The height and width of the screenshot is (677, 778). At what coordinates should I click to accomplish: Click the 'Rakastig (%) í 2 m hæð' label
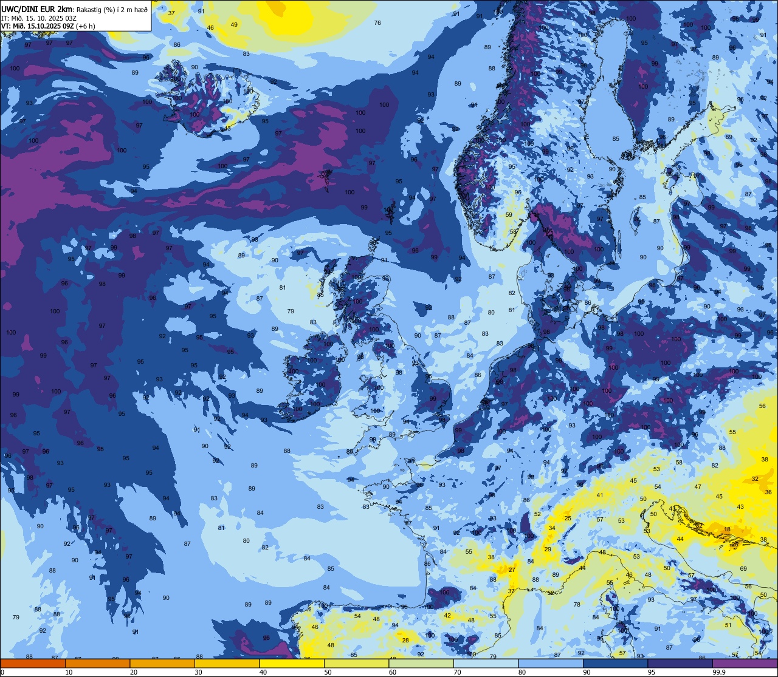click(x=112, y=9)
